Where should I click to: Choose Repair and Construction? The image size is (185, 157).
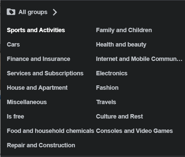point(41,145)
